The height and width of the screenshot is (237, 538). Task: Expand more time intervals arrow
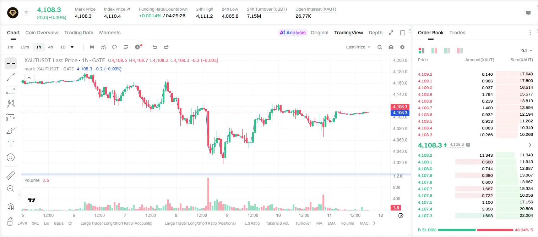(72, 47)
